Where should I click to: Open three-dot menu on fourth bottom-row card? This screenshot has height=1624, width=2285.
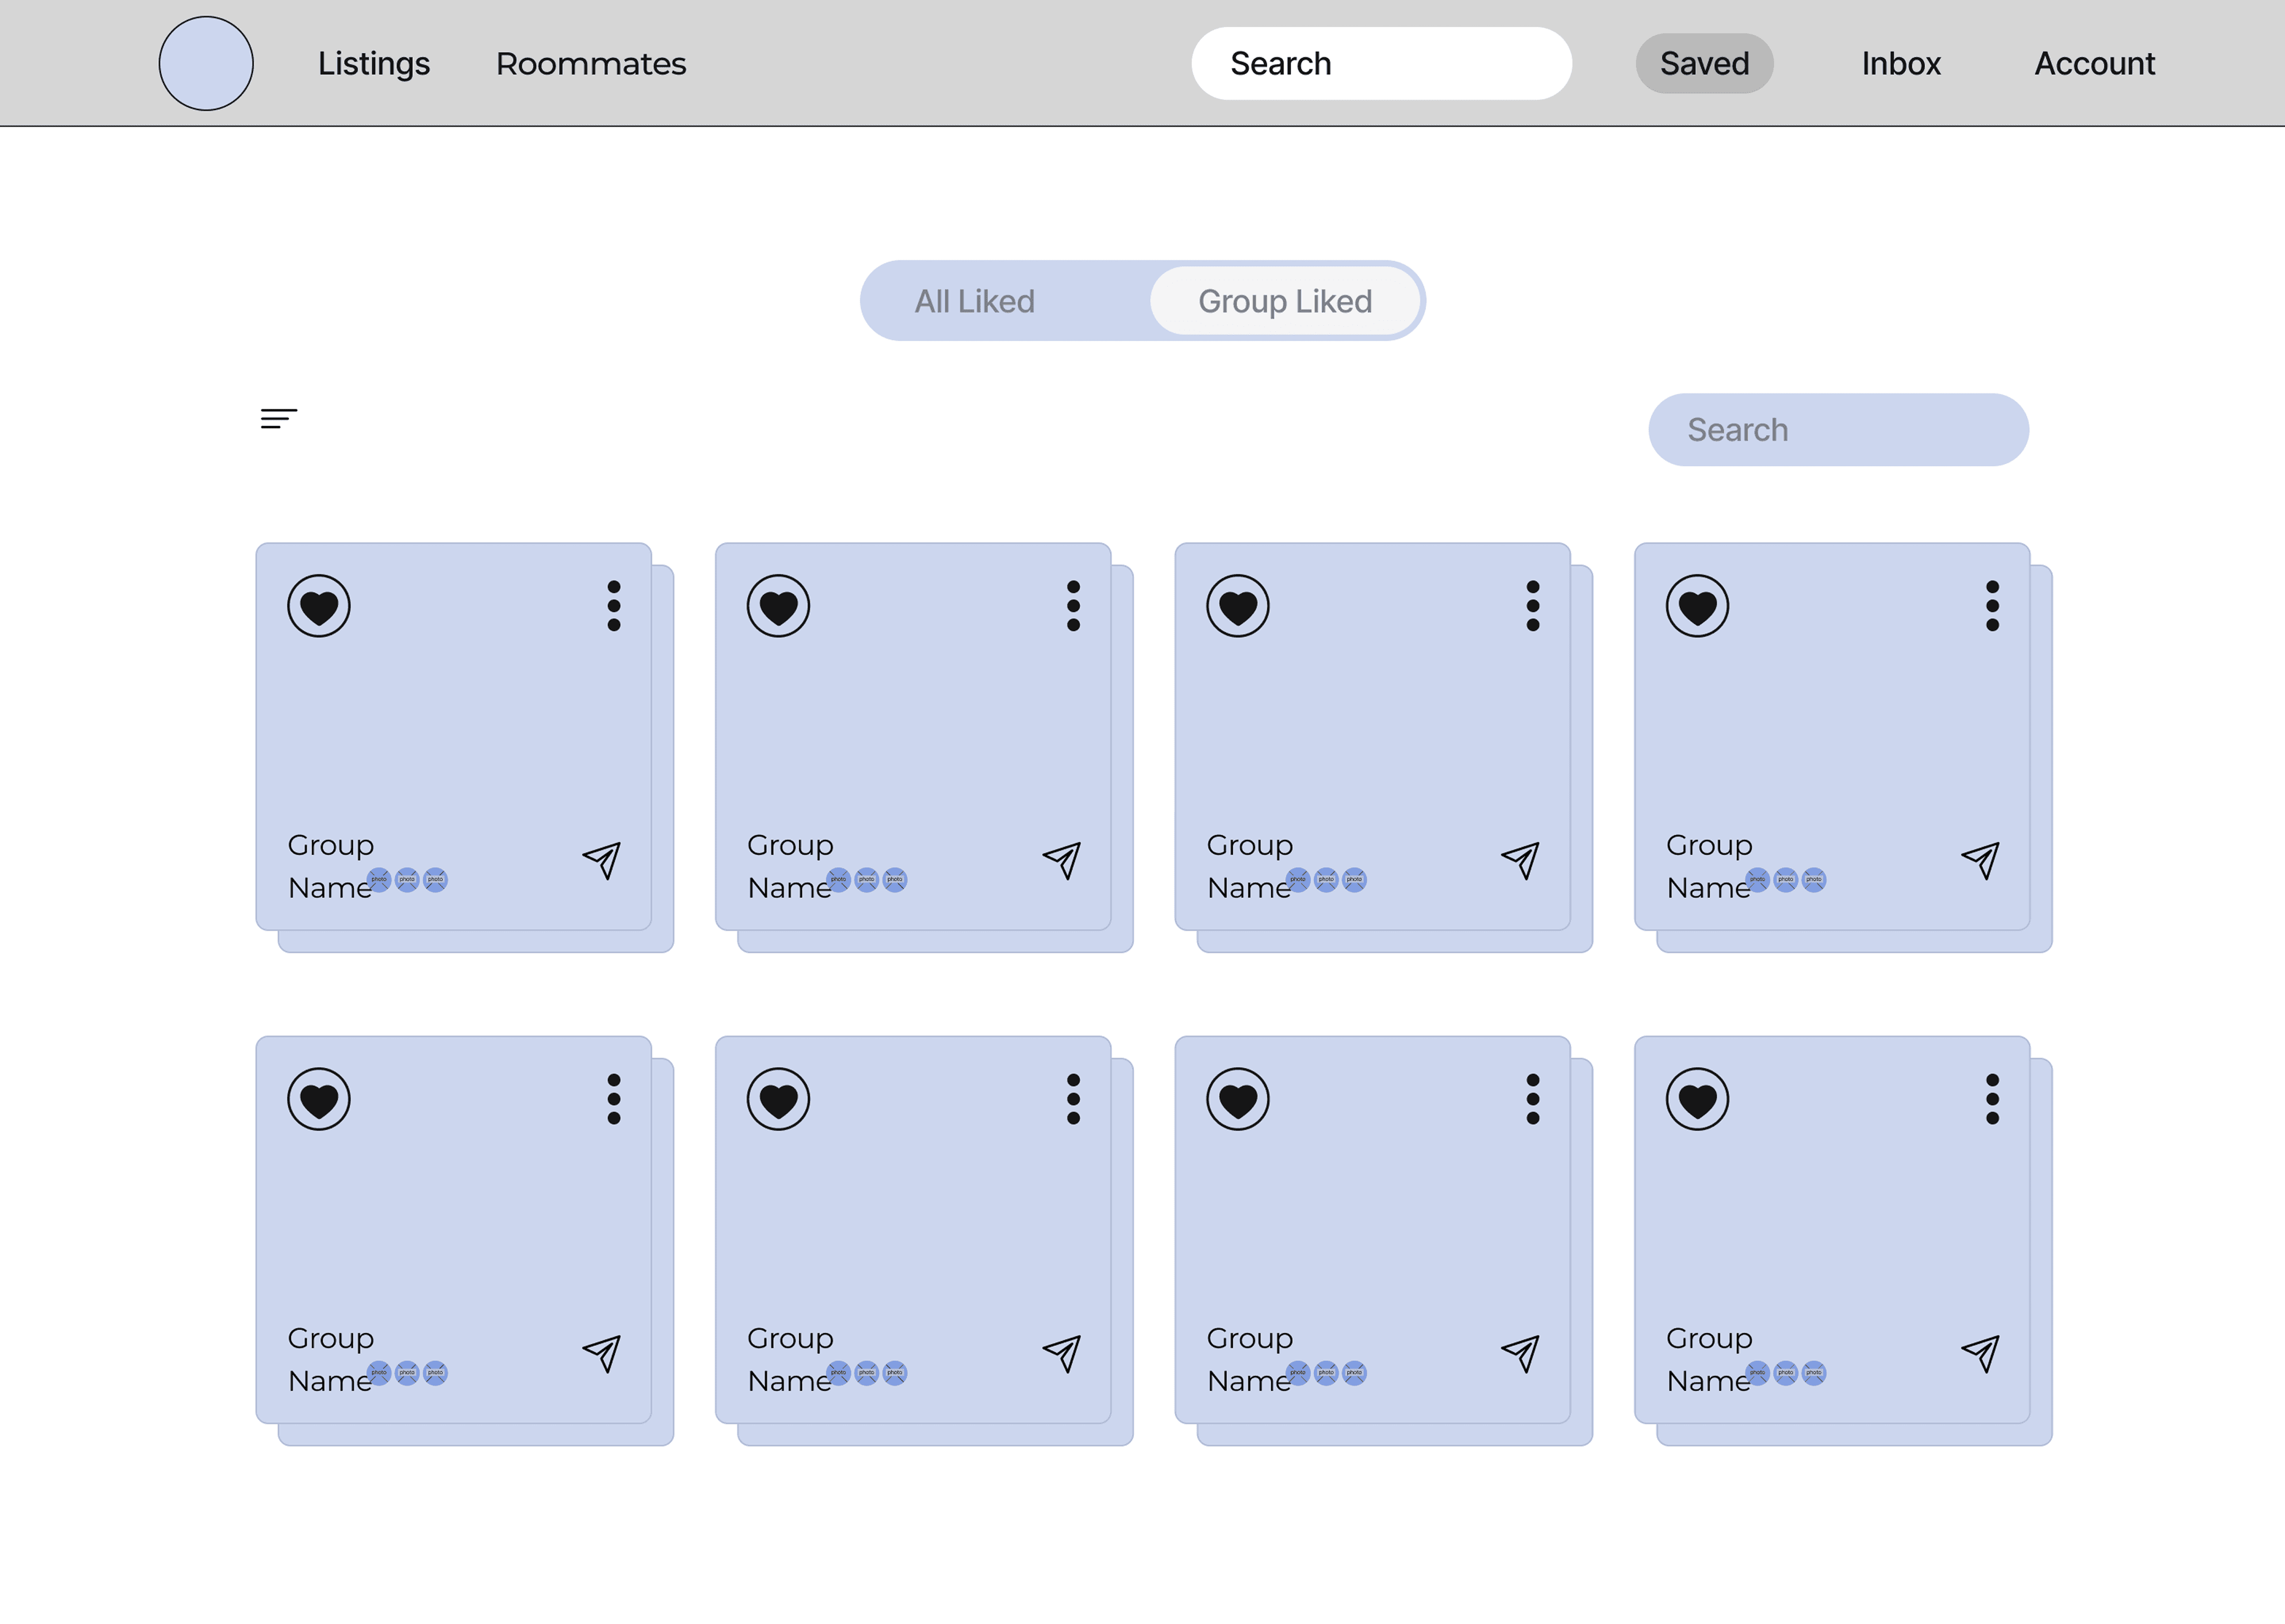pyautogui.click(x=1993, y=1099)
